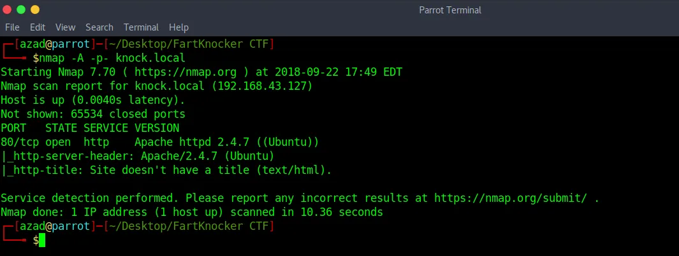679x256 pixels.
Task: Click the green window button
Action: pyautogui.click(x=21, y=10)
